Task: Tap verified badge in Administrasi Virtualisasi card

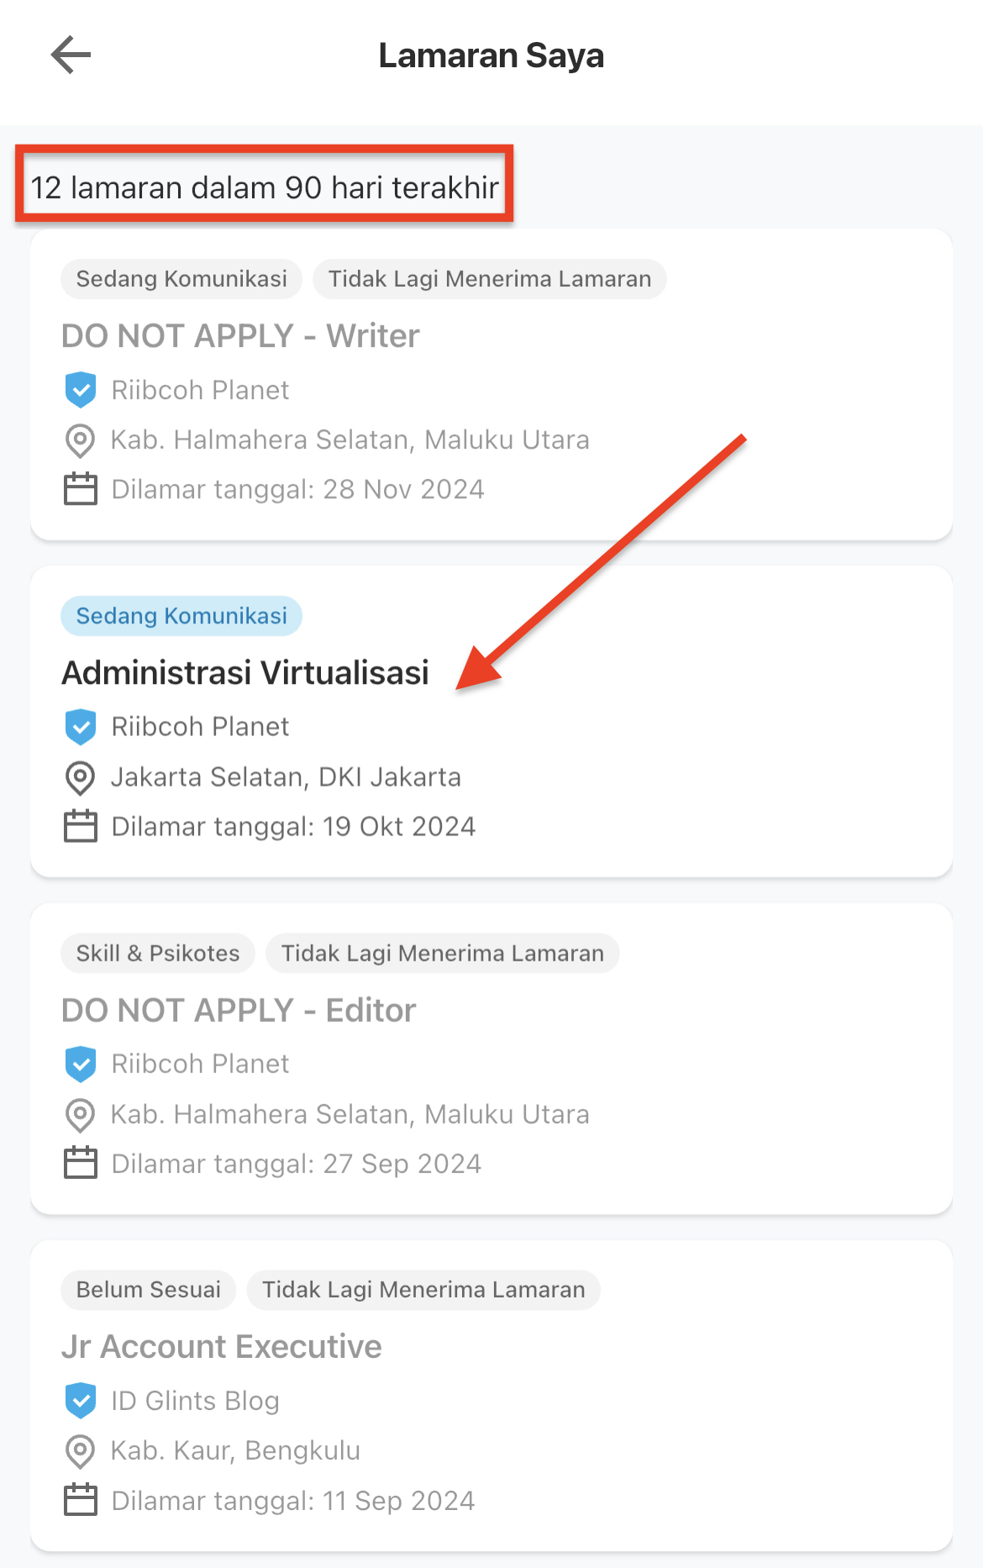Action: click(81, 726)
